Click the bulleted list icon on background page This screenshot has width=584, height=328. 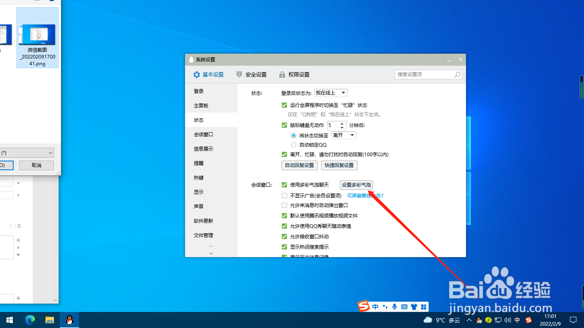pos(18,226)
